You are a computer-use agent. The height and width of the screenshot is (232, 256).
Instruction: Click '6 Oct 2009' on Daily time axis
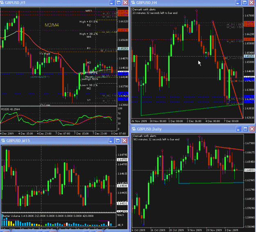pos(138,230)
